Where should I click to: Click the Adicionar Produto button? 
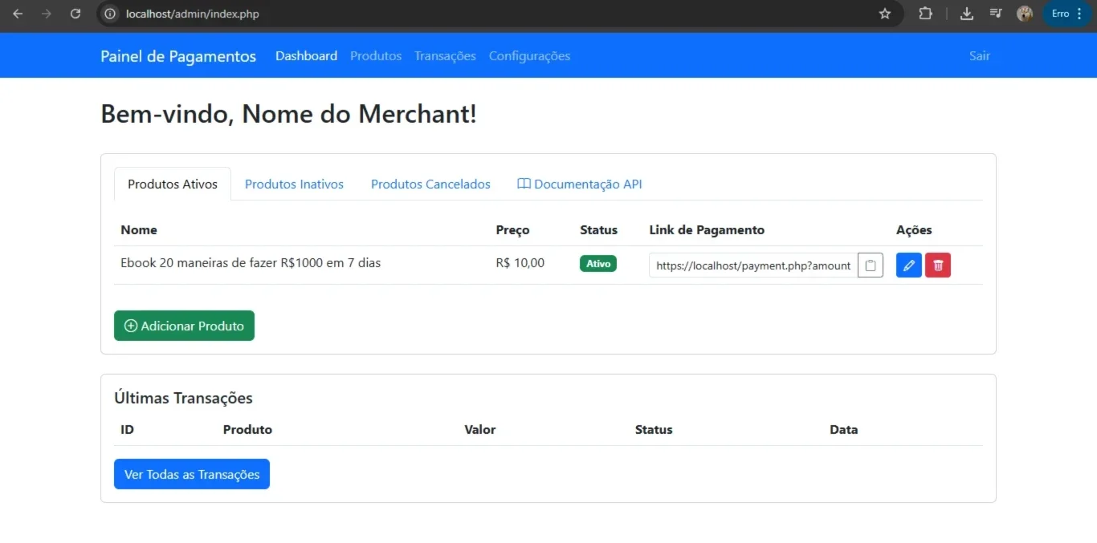point(184,326)
